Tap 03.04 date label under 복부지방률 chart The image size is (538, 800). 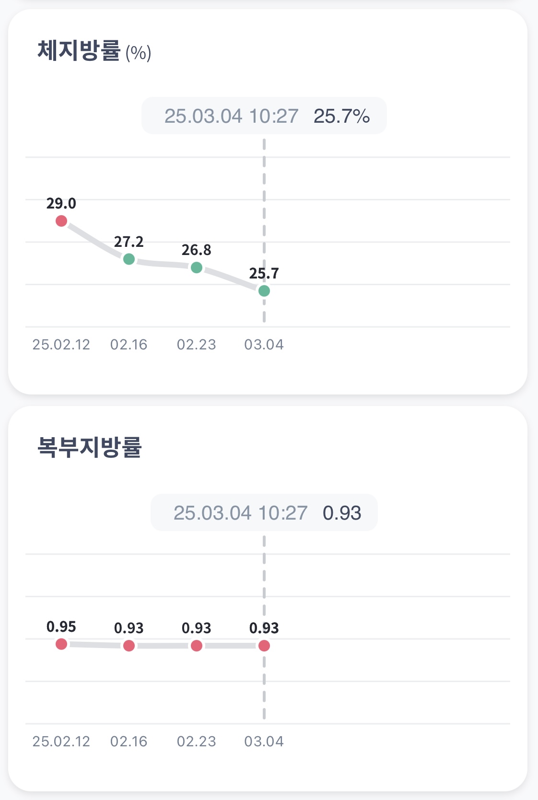click(x=264, y=742)
